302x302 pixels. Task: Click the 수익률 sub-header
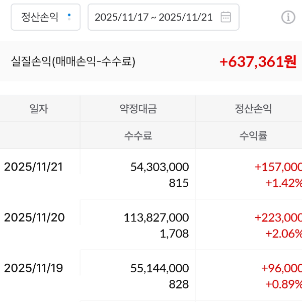coord(253,135)
